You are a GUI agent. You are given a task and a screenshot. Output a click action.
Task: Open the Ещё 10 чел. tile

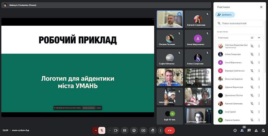coord(170,116)
